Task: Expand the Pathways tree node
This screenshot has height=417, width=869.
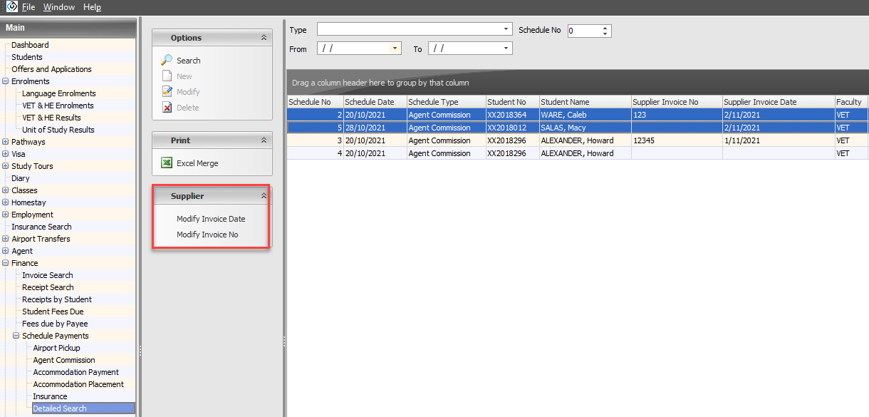Action: (6, 142)
